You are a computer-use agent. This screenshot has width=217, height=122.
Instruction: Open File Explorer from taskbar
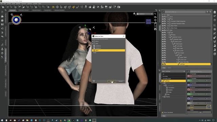click(x=27, y=120)
